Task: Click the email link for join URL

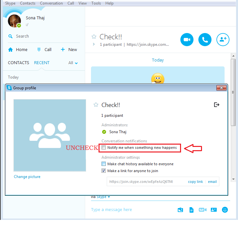Action: [x=212, y=182]
